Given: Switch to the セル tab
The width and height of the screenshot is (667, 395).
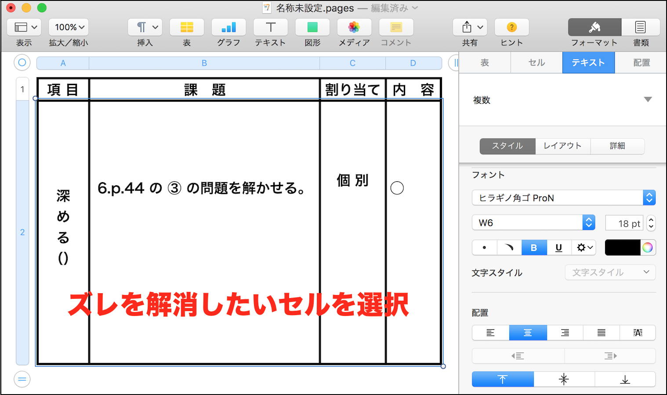Looking at the screenshot, I should pyautogui.click(x=536, y=63).
